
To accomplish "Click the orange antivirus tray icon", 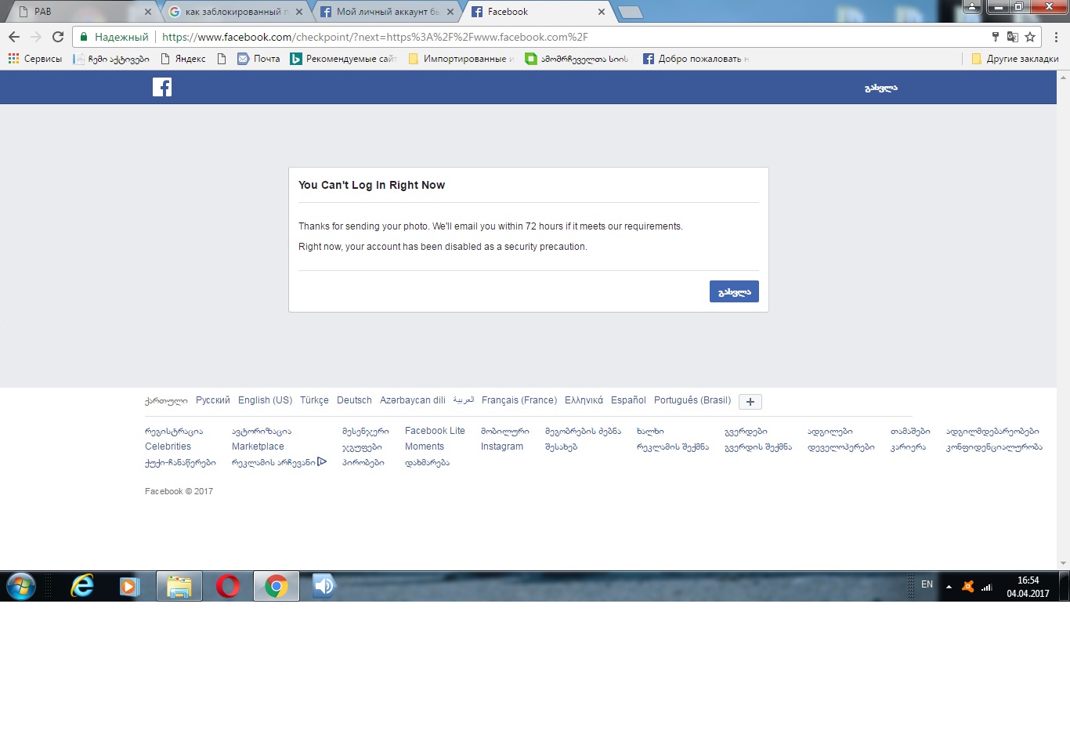I will click(968, 586).
